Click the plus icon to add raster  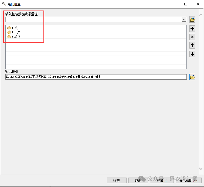(192, 29)
